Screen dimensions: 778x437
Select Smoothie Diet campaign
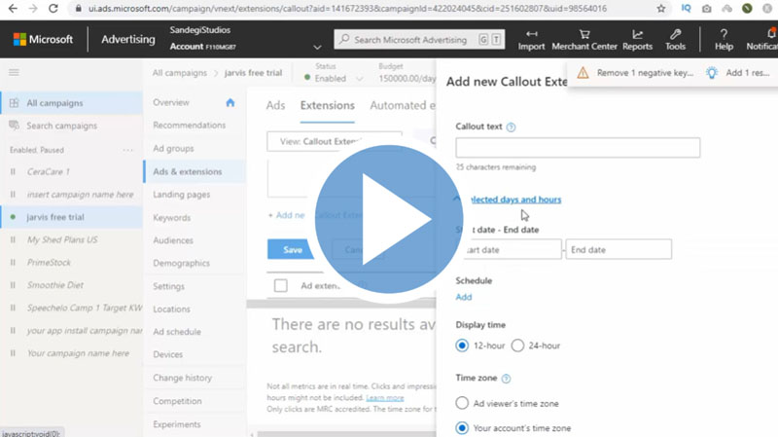[55, 285]
